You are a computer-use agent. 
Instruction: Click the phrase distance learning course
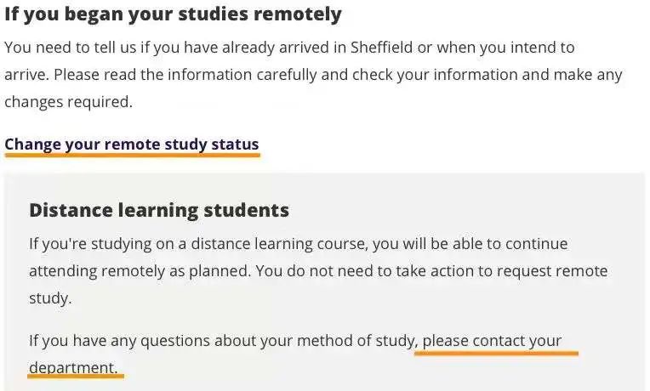279,244
